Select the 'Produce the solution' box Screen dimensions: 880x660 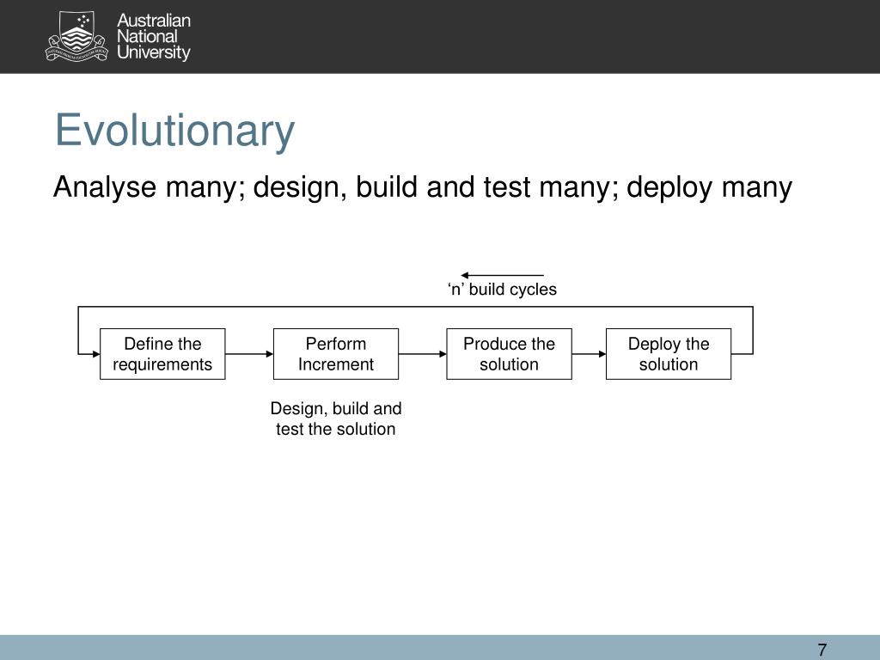pos(509,354)
